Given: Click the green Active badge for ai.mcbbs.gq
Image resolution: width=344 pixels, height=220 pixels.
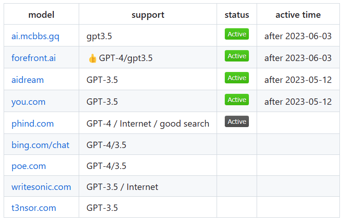Looking at the screenshot, I should click(237, 34).
